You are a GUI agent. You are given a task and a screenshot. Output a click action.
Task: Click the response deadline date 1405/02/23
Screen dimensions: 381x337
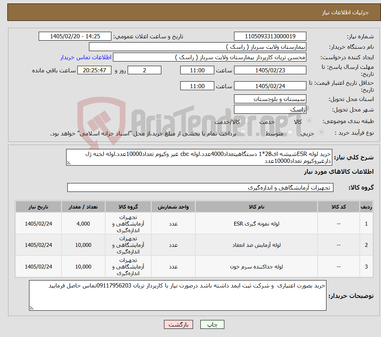(x=270, y=70)
